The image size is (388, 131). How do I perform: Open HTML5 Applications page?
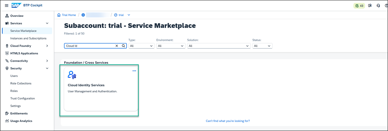[x=24, y=53]
